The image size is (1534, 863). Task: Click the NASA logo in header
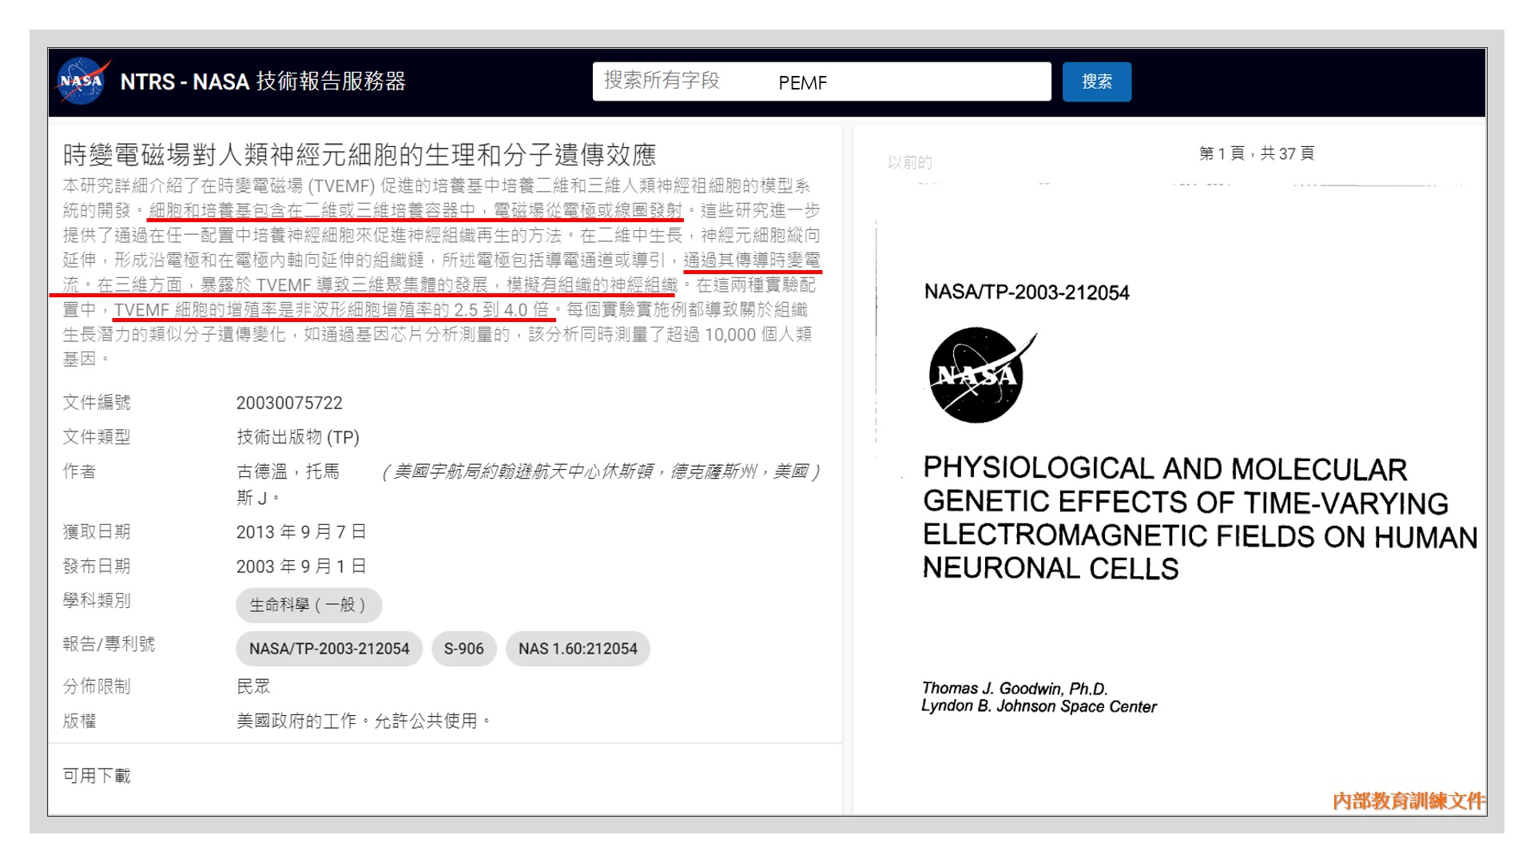coord(82,82)
